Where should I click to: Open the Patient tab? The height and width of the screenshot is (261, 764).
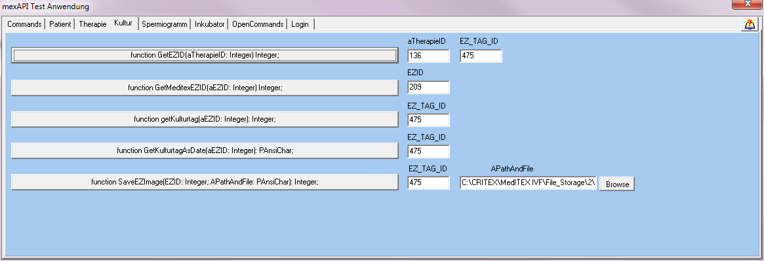(x=60, y=24)
